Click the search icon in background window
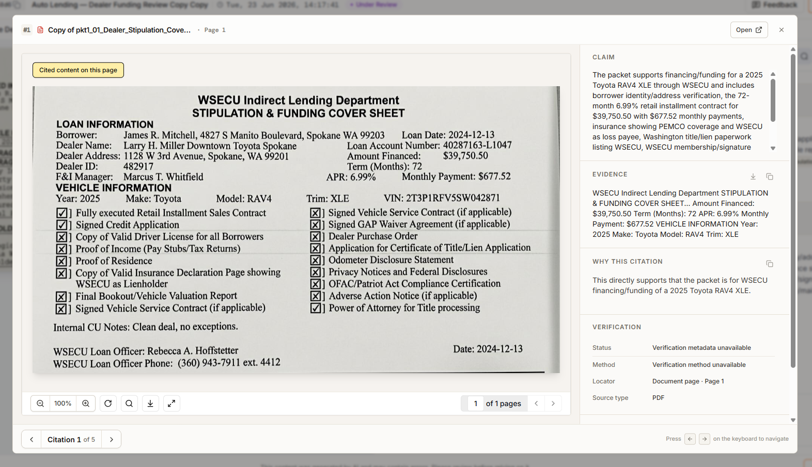Screen dimensions: 812x467 (805, 56)
